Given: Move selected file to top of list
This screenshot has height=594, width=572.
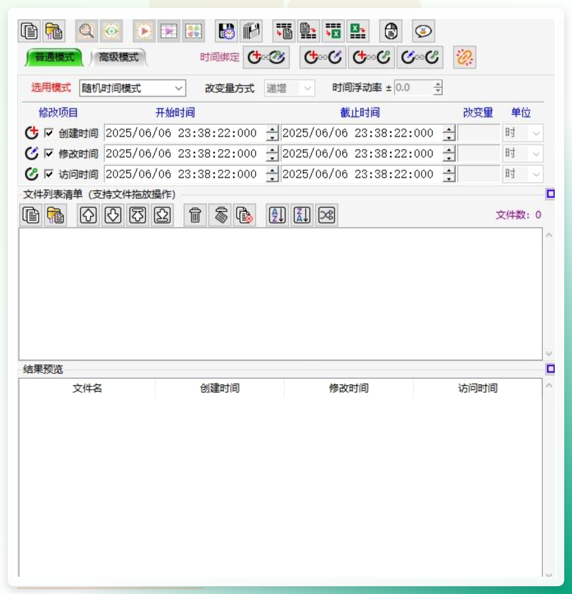Looking at the screenshot, I should [138, 215].
